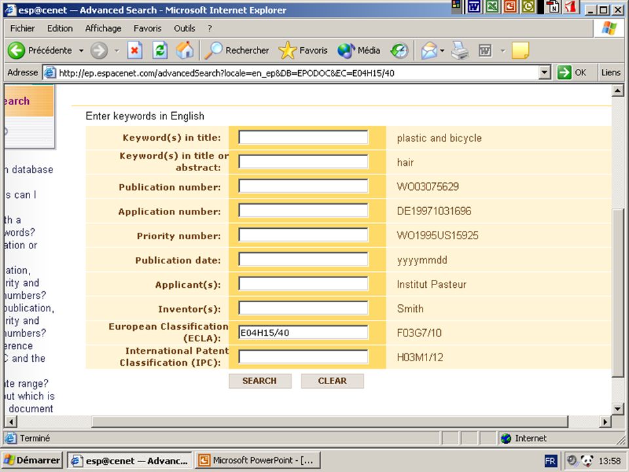Open Rechercher search panel
This screenshot has height=472, width=629.
(x=237, y=50)
